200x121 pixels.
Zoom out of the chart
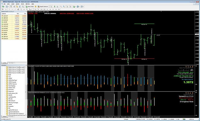coord(64,6)
